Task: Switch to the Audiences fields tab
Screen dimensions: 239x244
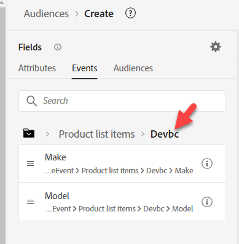Action: pos(133,68)
